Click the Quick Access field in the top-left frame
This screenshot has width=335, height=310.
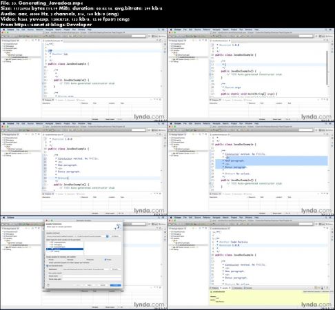pyautogui.click(x=139, y=36)
